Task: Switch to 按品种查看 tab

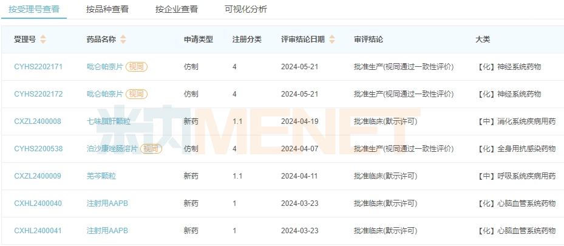Action: (x=107, y=9)
